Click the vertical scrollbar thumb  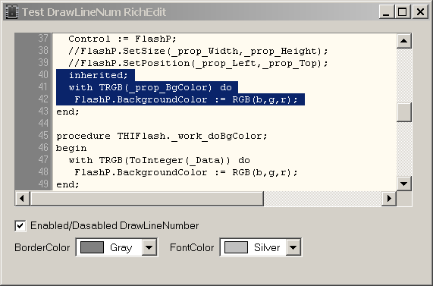(x=404, y=112)
